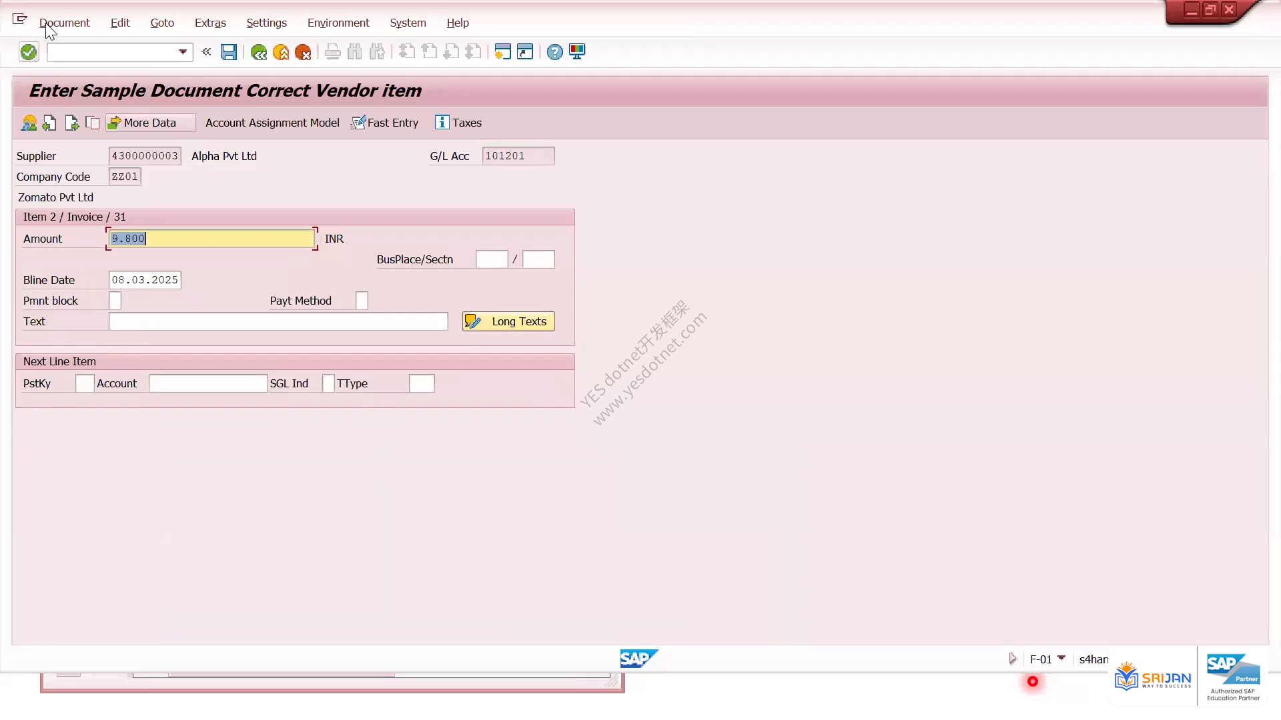This screenshot has width=1281, height=720.
Task: Open the Help question mark icon
Action: [554, 52]
